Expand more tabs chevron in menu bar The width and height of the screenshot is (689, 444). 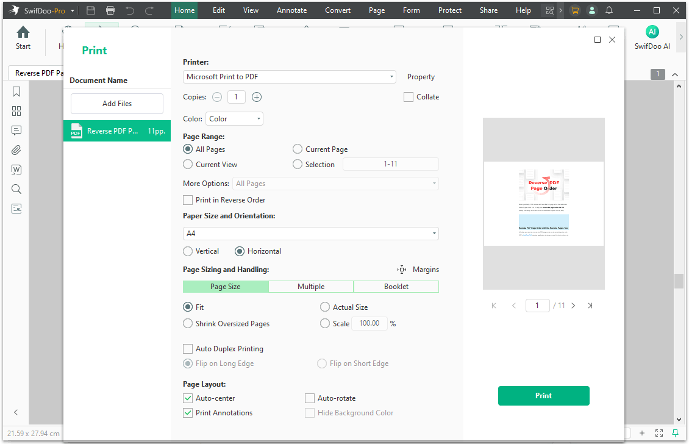click(560, 10)
